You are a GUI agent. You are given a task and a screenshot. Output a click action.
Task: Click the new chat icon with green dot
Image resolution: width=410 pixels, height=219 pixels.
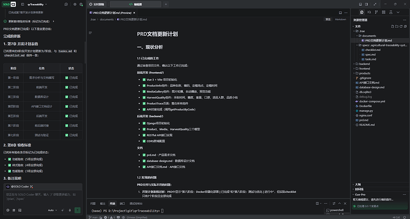coord(81,4)
